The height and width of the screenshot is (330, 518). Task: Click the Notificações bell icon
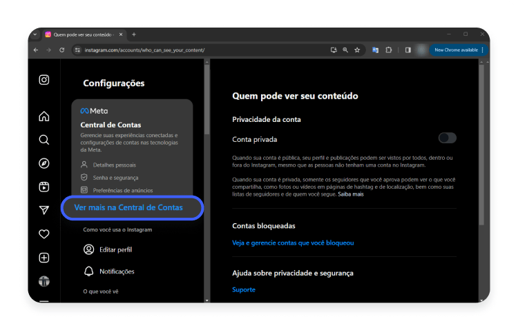pyautogui.click(x=88, y=271)
